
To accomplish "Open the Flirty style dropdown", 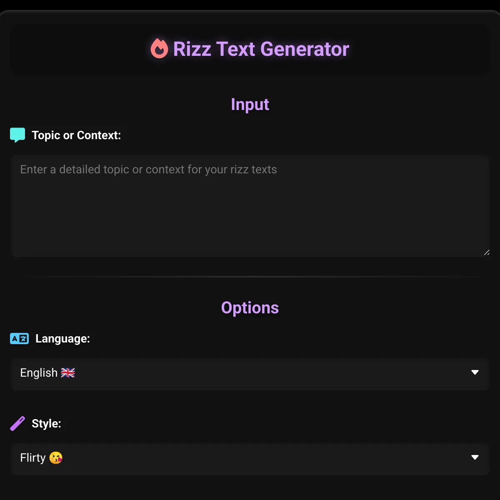I will point(249,457).
